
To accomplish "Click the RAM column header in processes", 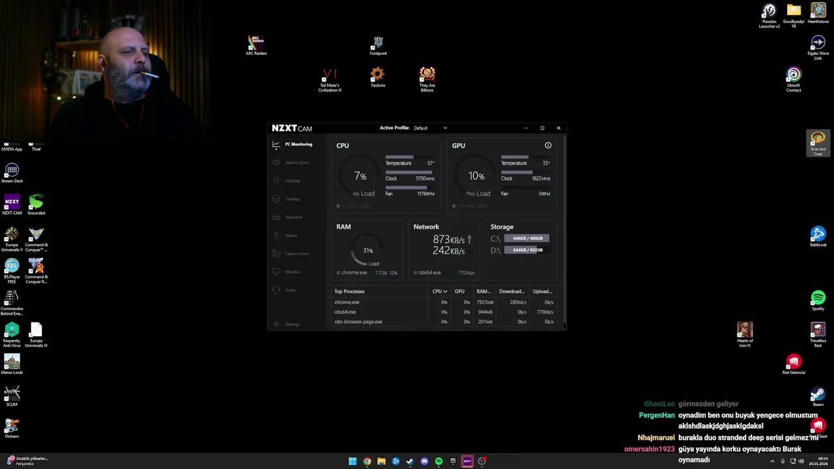I will pos(483,291).
